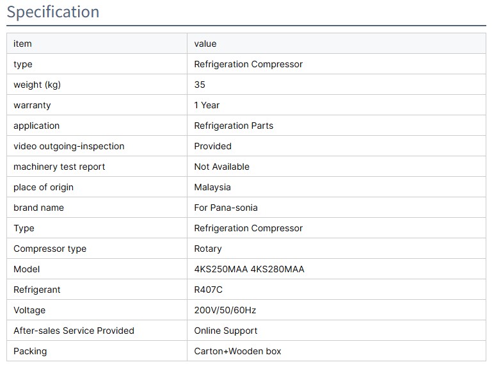Click the '1 Year' warranty value
494x369 pixels.
207,105
